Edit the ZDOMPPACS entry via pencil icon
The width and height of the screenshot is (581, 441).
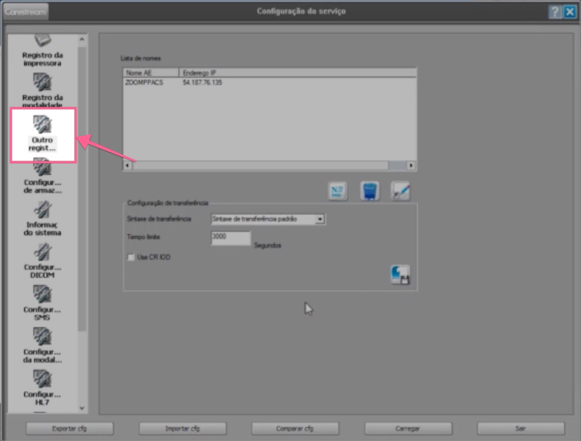click(400, 190)
